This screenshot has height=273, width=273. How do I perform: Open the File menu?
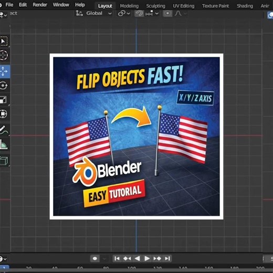9,5
